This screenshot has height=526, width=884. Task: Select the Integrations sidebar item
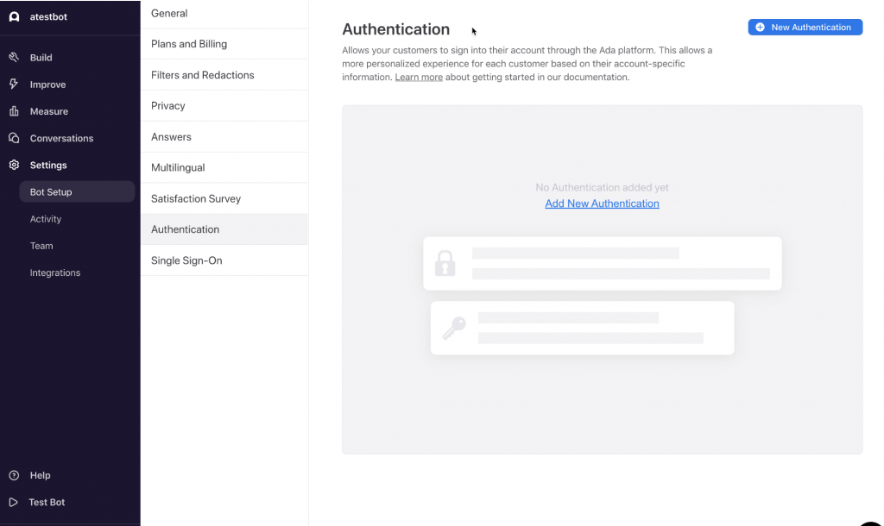pyautogui.click(x=55, y=272)
